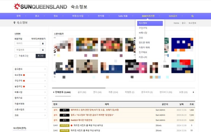The image size is (211, 132).
Task: Expand the hello 워홀 navigation menu
Action: click(x=123, y=16)
